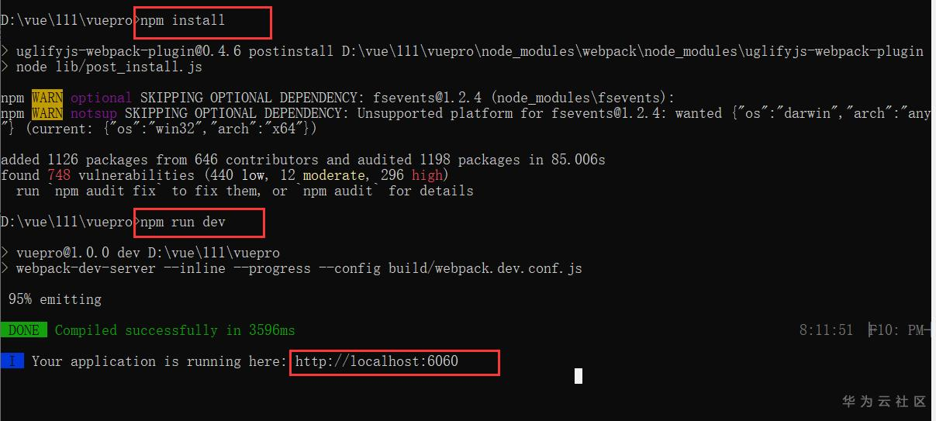
Task: Click the magenta 'notsup' warning tag
Action: tap(94, 113)
